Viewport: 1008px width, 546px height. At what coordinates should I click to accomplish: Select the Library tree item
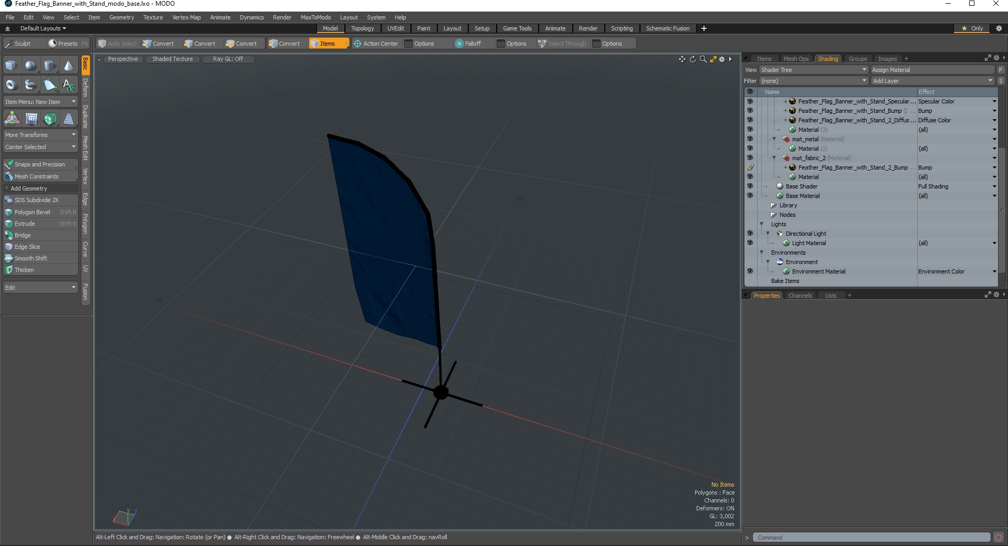[787, 205]
